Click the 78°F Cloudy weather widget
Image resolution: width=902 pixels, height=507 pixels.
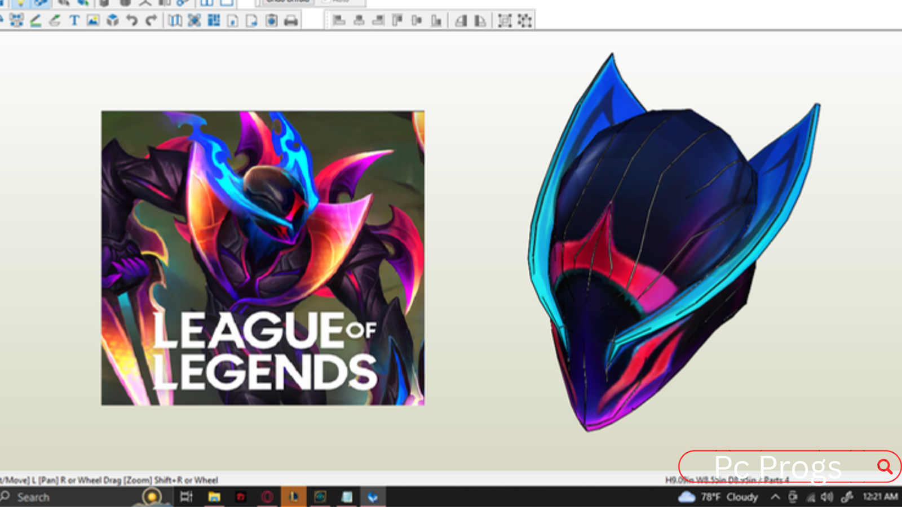point(718,497)
